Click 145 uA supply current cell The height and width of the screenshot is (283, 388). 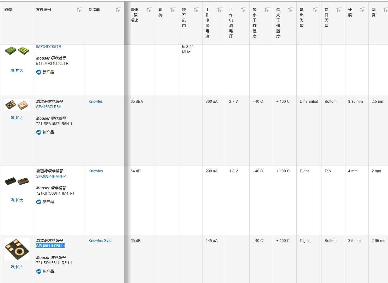pos(212,241)
